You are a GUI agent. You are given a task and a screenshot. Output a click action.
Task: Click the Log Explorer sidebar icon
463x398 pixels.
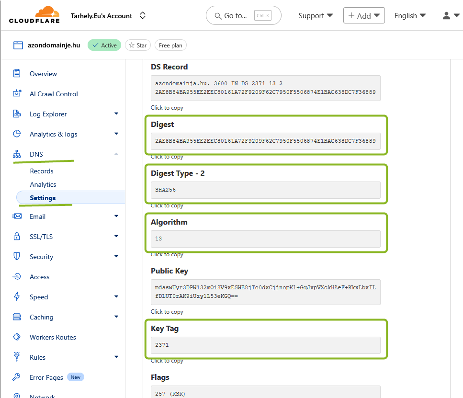[17, 114]
